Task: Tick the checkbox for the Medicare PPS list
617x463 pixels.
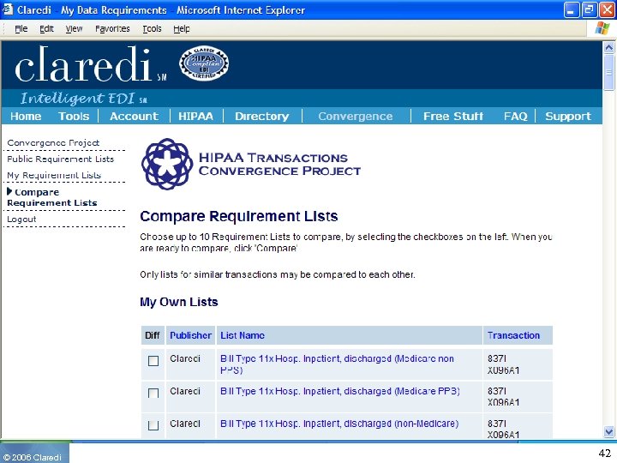Action: coord(153,393)
